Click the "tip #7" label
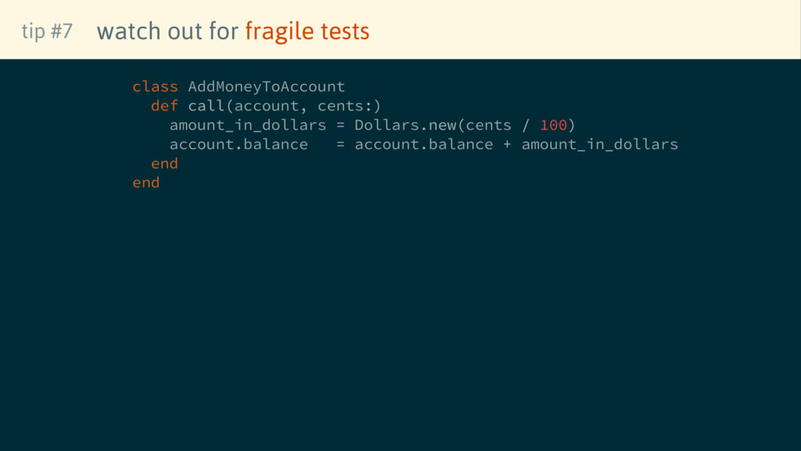This screenshot has height=451, width=801. [x=47, y=31]
